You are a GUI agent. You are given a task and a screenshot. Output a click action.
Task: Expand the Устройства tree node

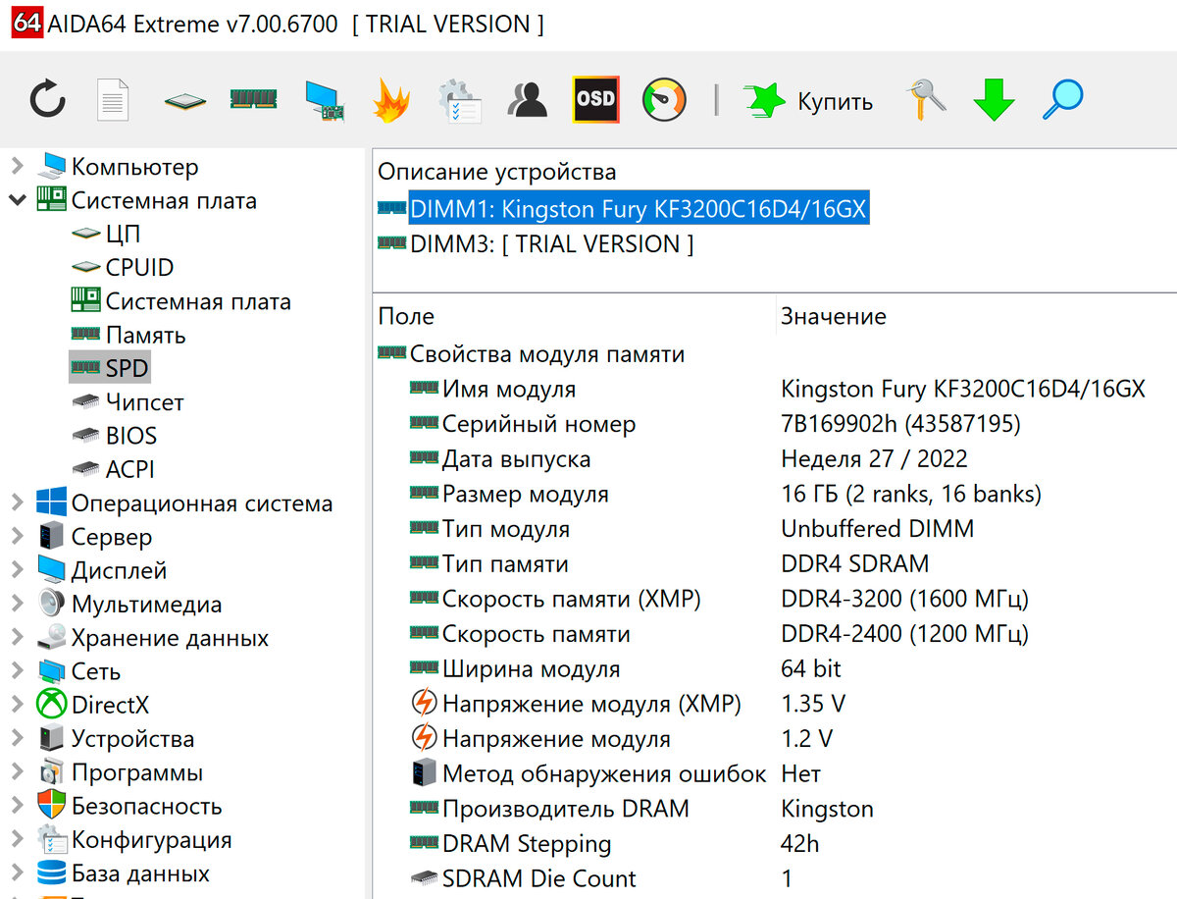coord(18,739)
